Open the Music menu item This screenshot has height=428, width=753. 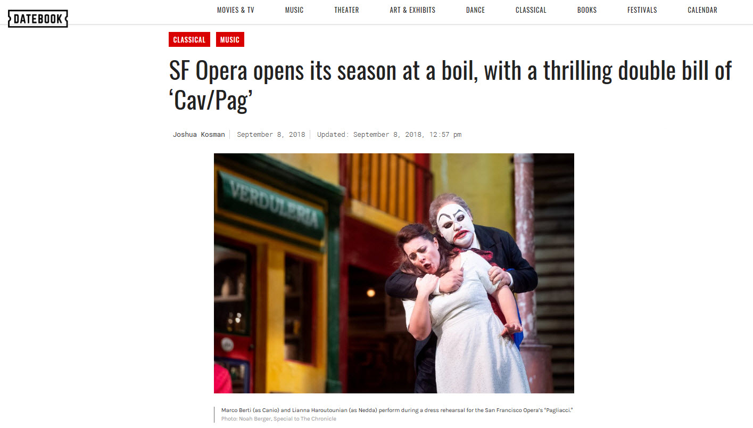click(294, 10)
